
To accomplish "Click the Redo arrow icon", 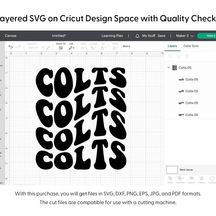I will click(19, 47).
